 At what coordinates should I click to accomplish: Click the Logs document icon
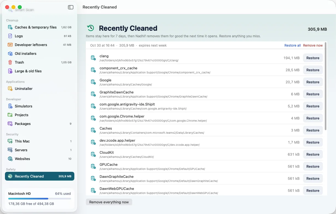tap(10, 36)
